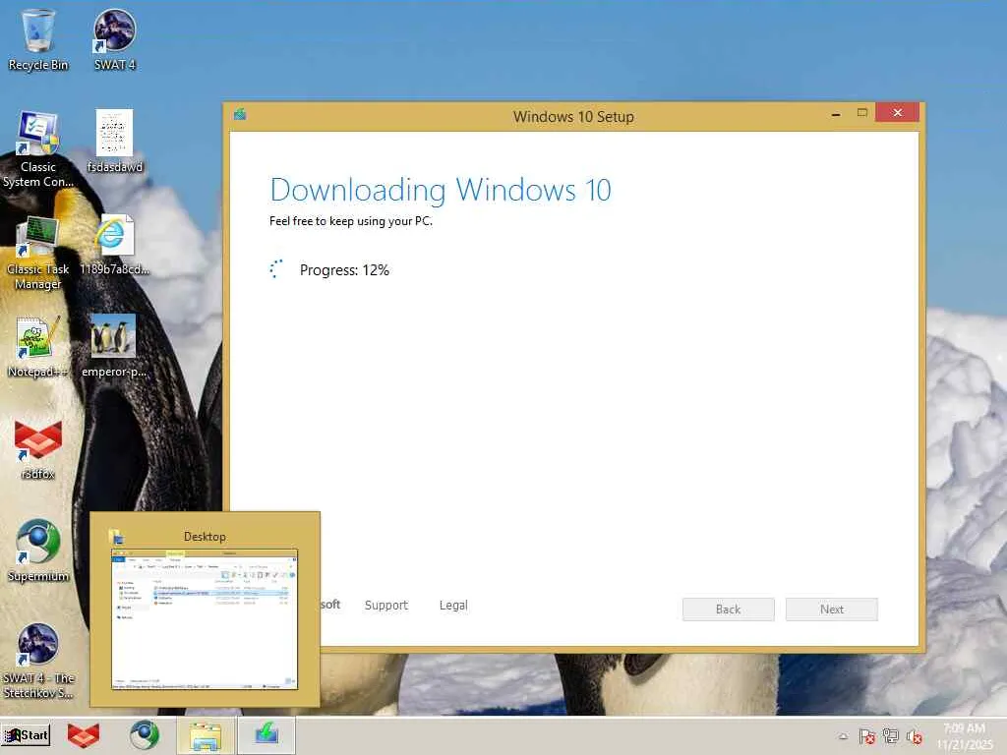Launch Supermium browser from the desktop

click(x=38, y=552)
